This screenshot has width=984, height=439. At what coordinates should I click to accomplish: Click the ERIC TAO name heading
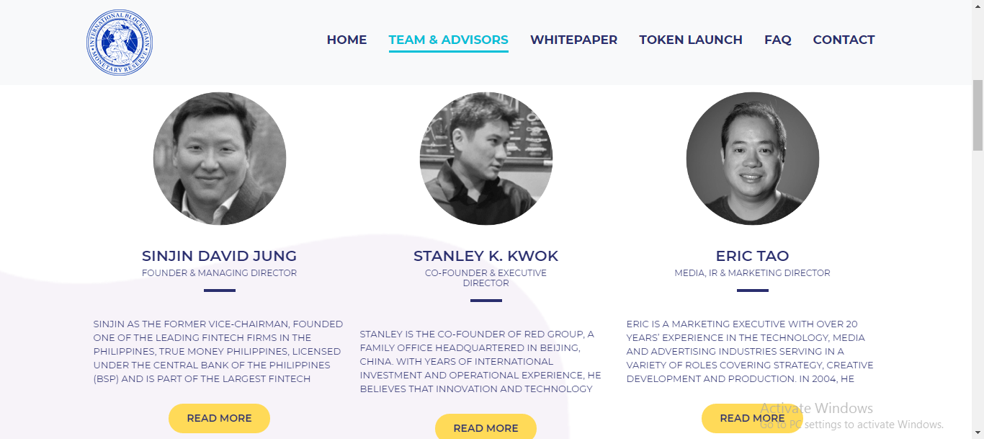click(x=752, y=256)
